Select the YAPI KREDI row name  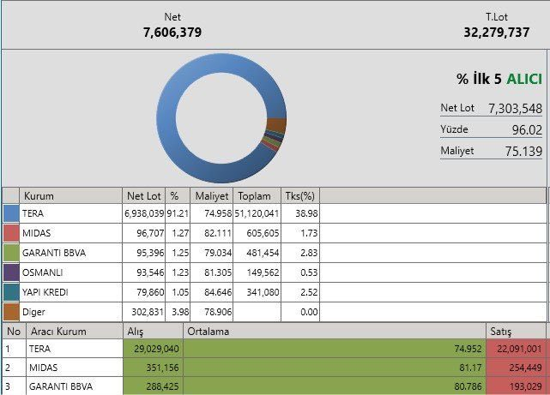pyautogui.click(x=45, y=291)
